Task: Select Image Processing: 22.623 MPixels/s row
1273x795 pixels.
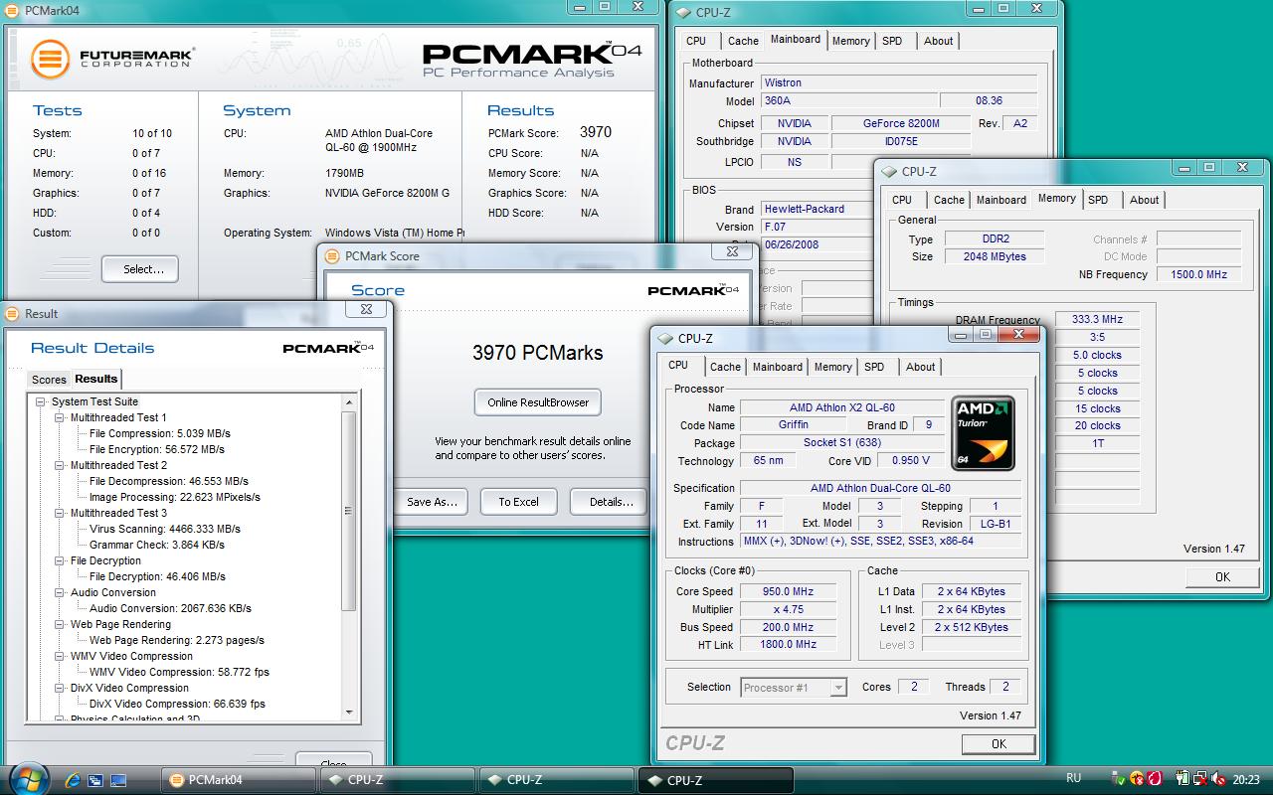Action: pyautogui.click(x=174, y=497)
